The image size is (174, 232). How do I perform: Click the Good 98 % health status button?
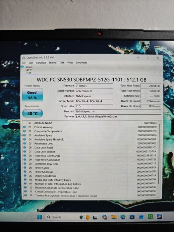[x=32, y=95]
